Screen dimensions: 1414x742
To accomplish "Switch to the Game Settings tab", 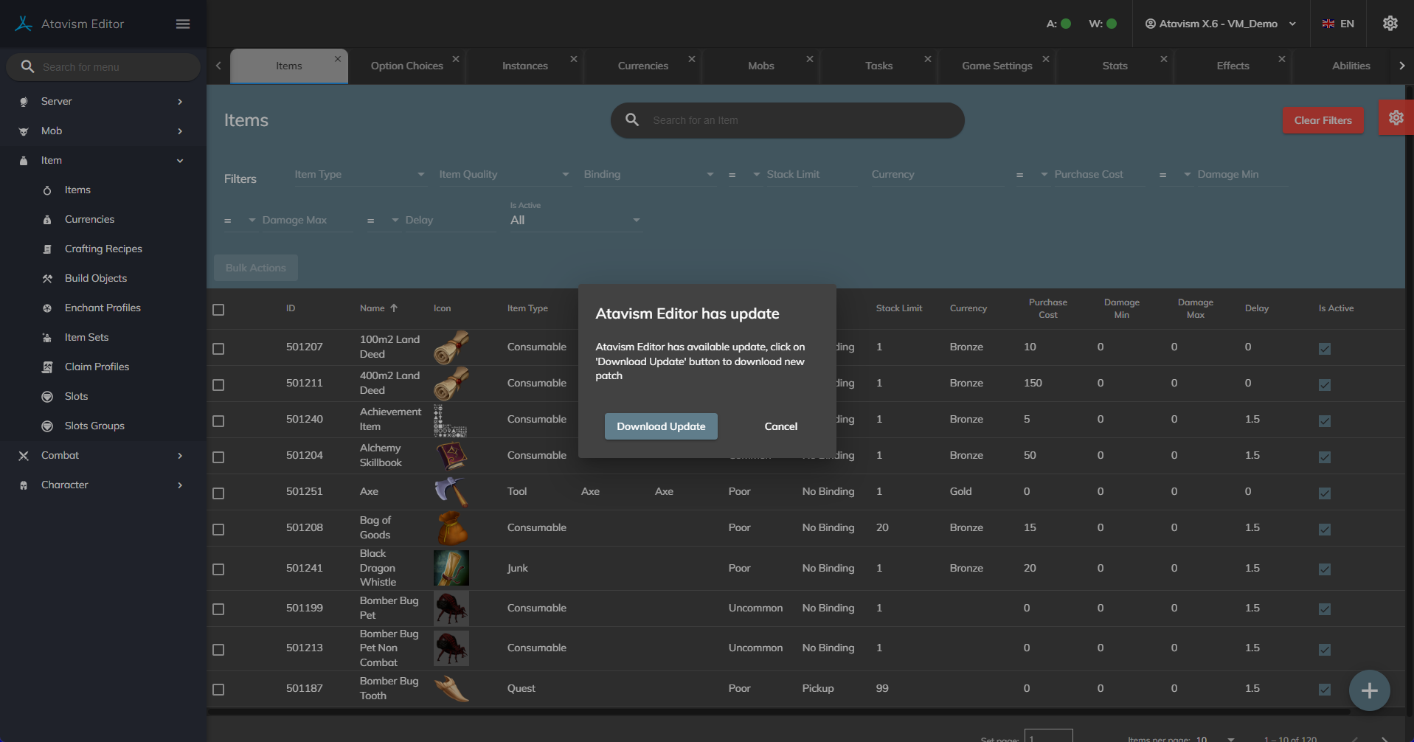I will tap(997, 66).
